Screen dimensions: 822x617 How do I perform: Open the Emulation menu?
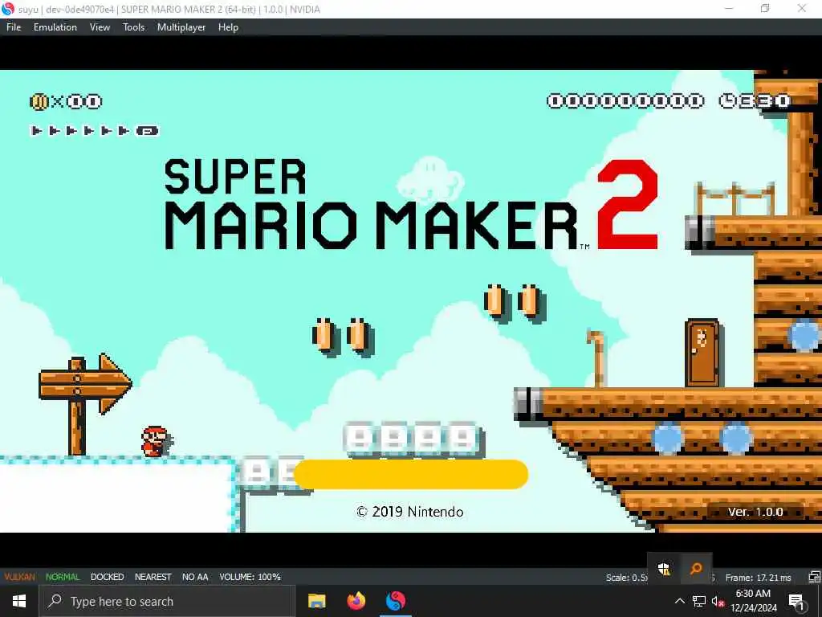point(55,27)
